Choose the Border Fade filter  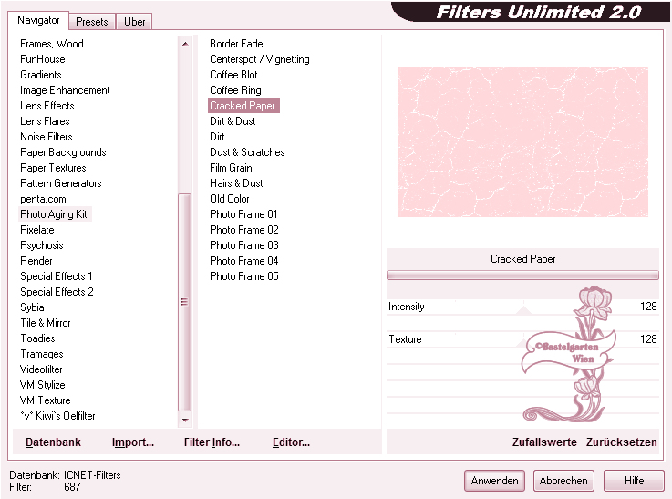pos(236,44)
